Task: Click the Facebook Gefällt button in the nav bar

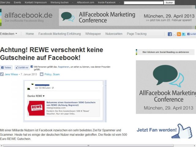Action: pyautogui.click(x=191, y=34)
